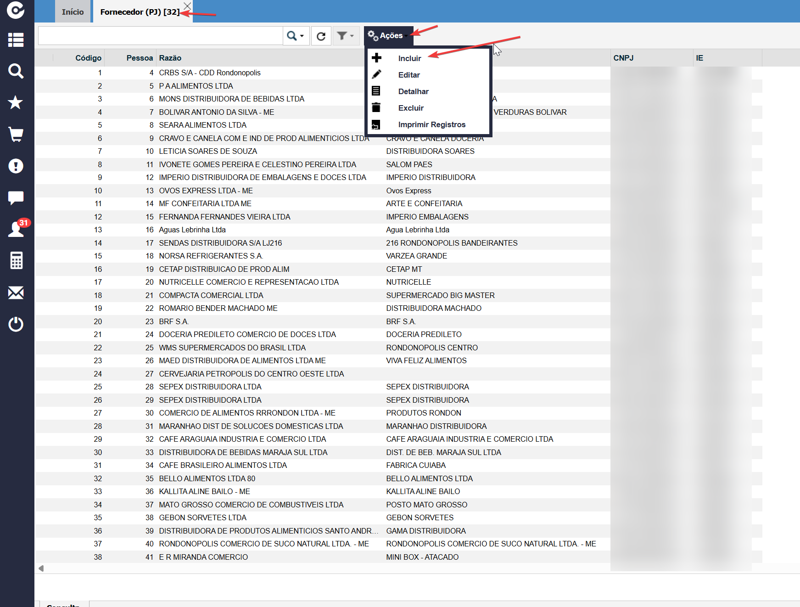The width and height of the screenshot is (800, 607).
Task: Open the mail envelope icon in sidebar
Action: 16,292
